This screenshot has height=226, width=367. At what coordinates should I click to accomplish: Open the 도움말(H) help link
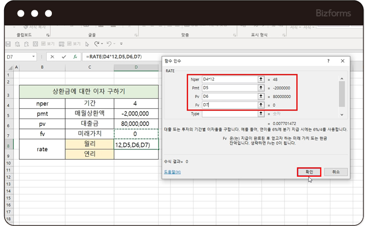[x=172, y=172]
